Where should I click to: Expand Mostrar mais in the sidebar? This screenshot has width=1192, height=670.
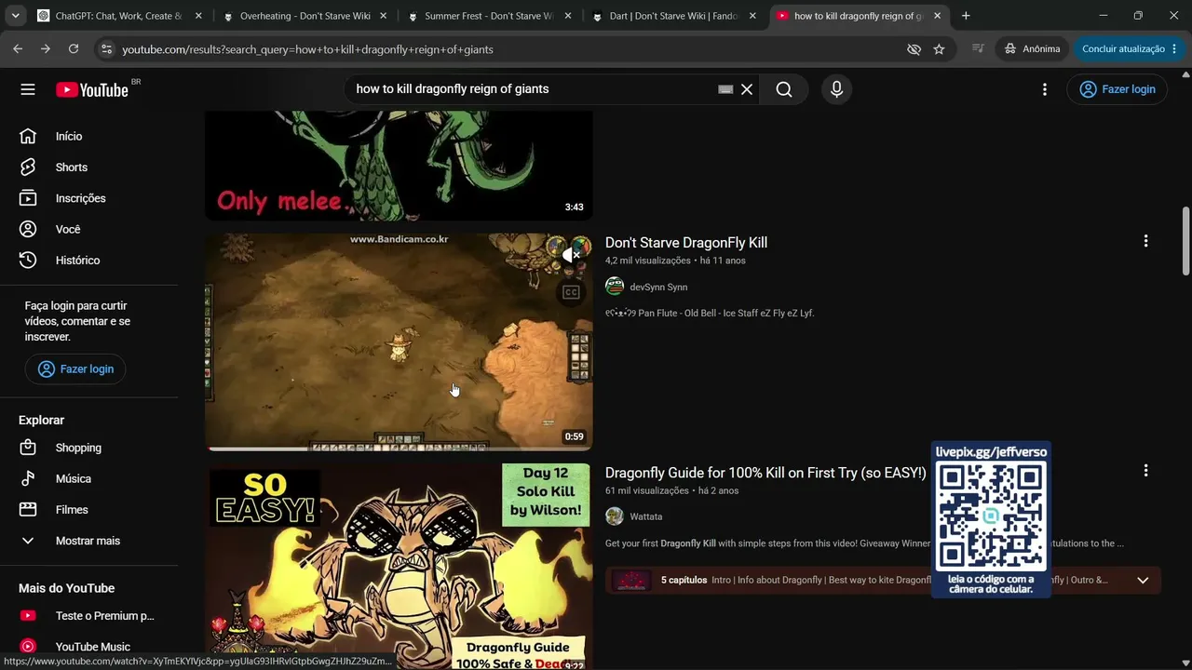(88, 541)
